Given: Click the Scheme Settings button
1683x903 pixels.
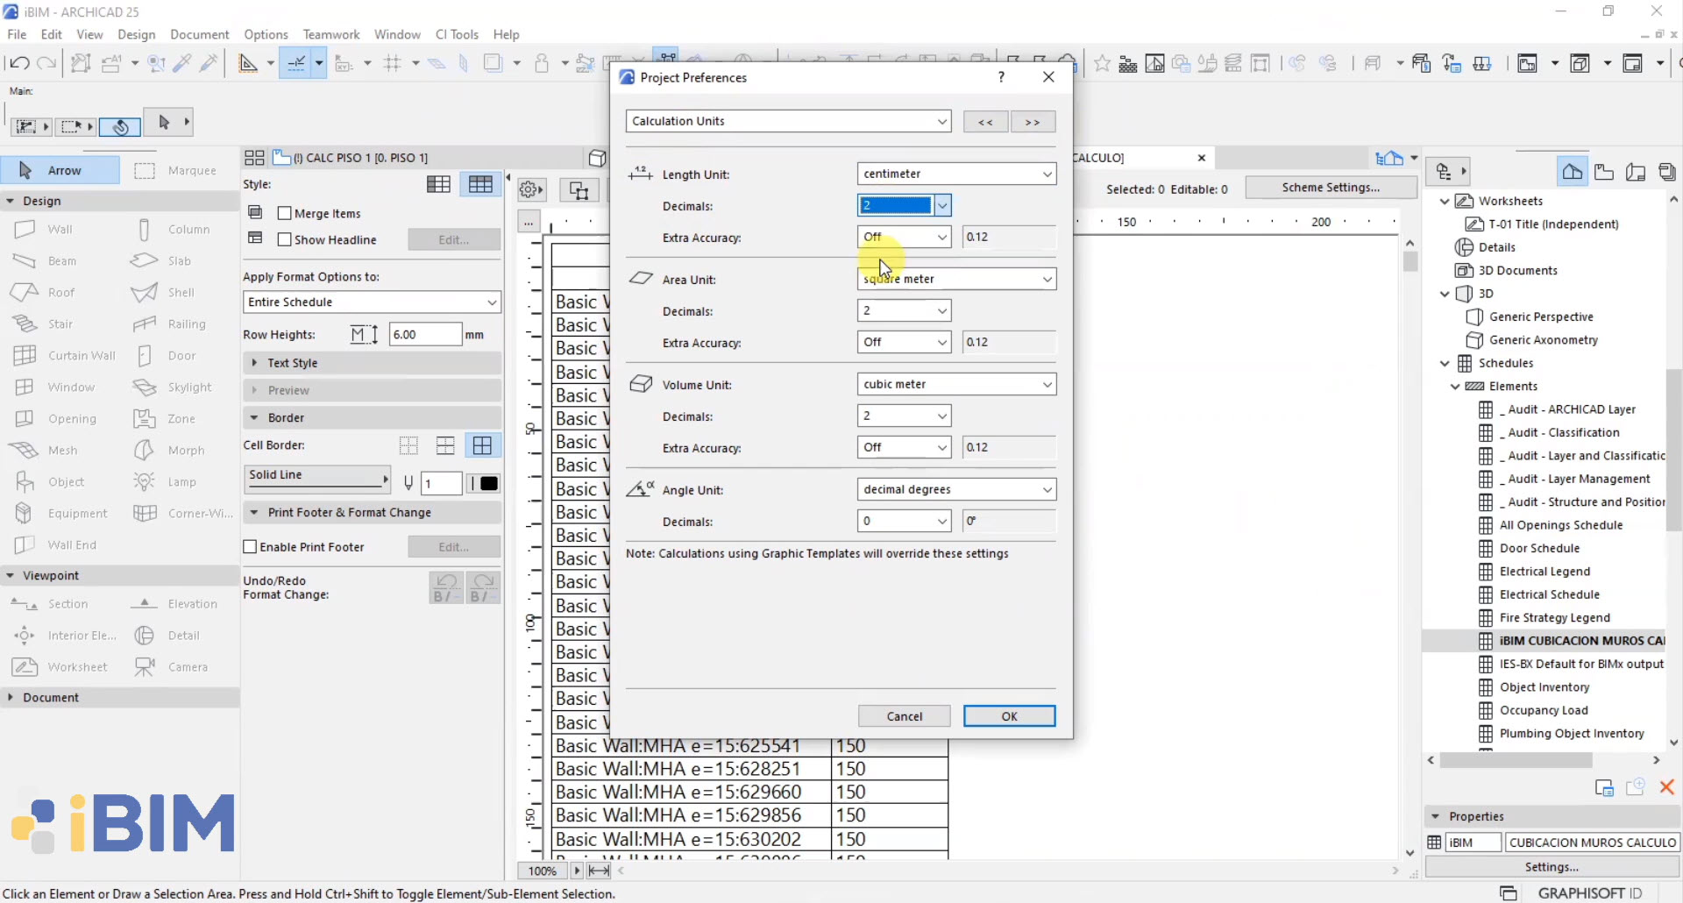Looking at the screenshot, I should click(1330, 188).
